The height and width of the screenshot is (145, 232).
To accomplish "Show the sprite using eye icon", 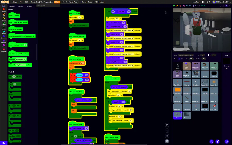I will coord(179,59).
